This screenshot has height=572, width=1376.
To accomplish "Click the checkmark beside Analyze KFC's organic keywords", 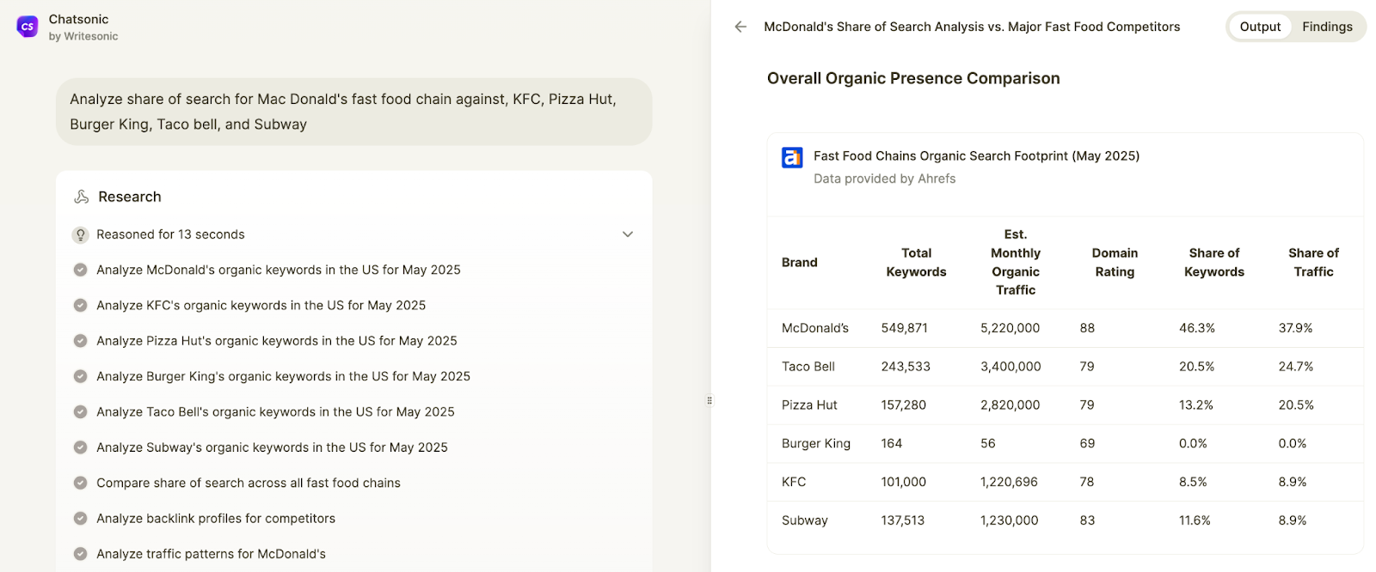I will tap(80, 305).
